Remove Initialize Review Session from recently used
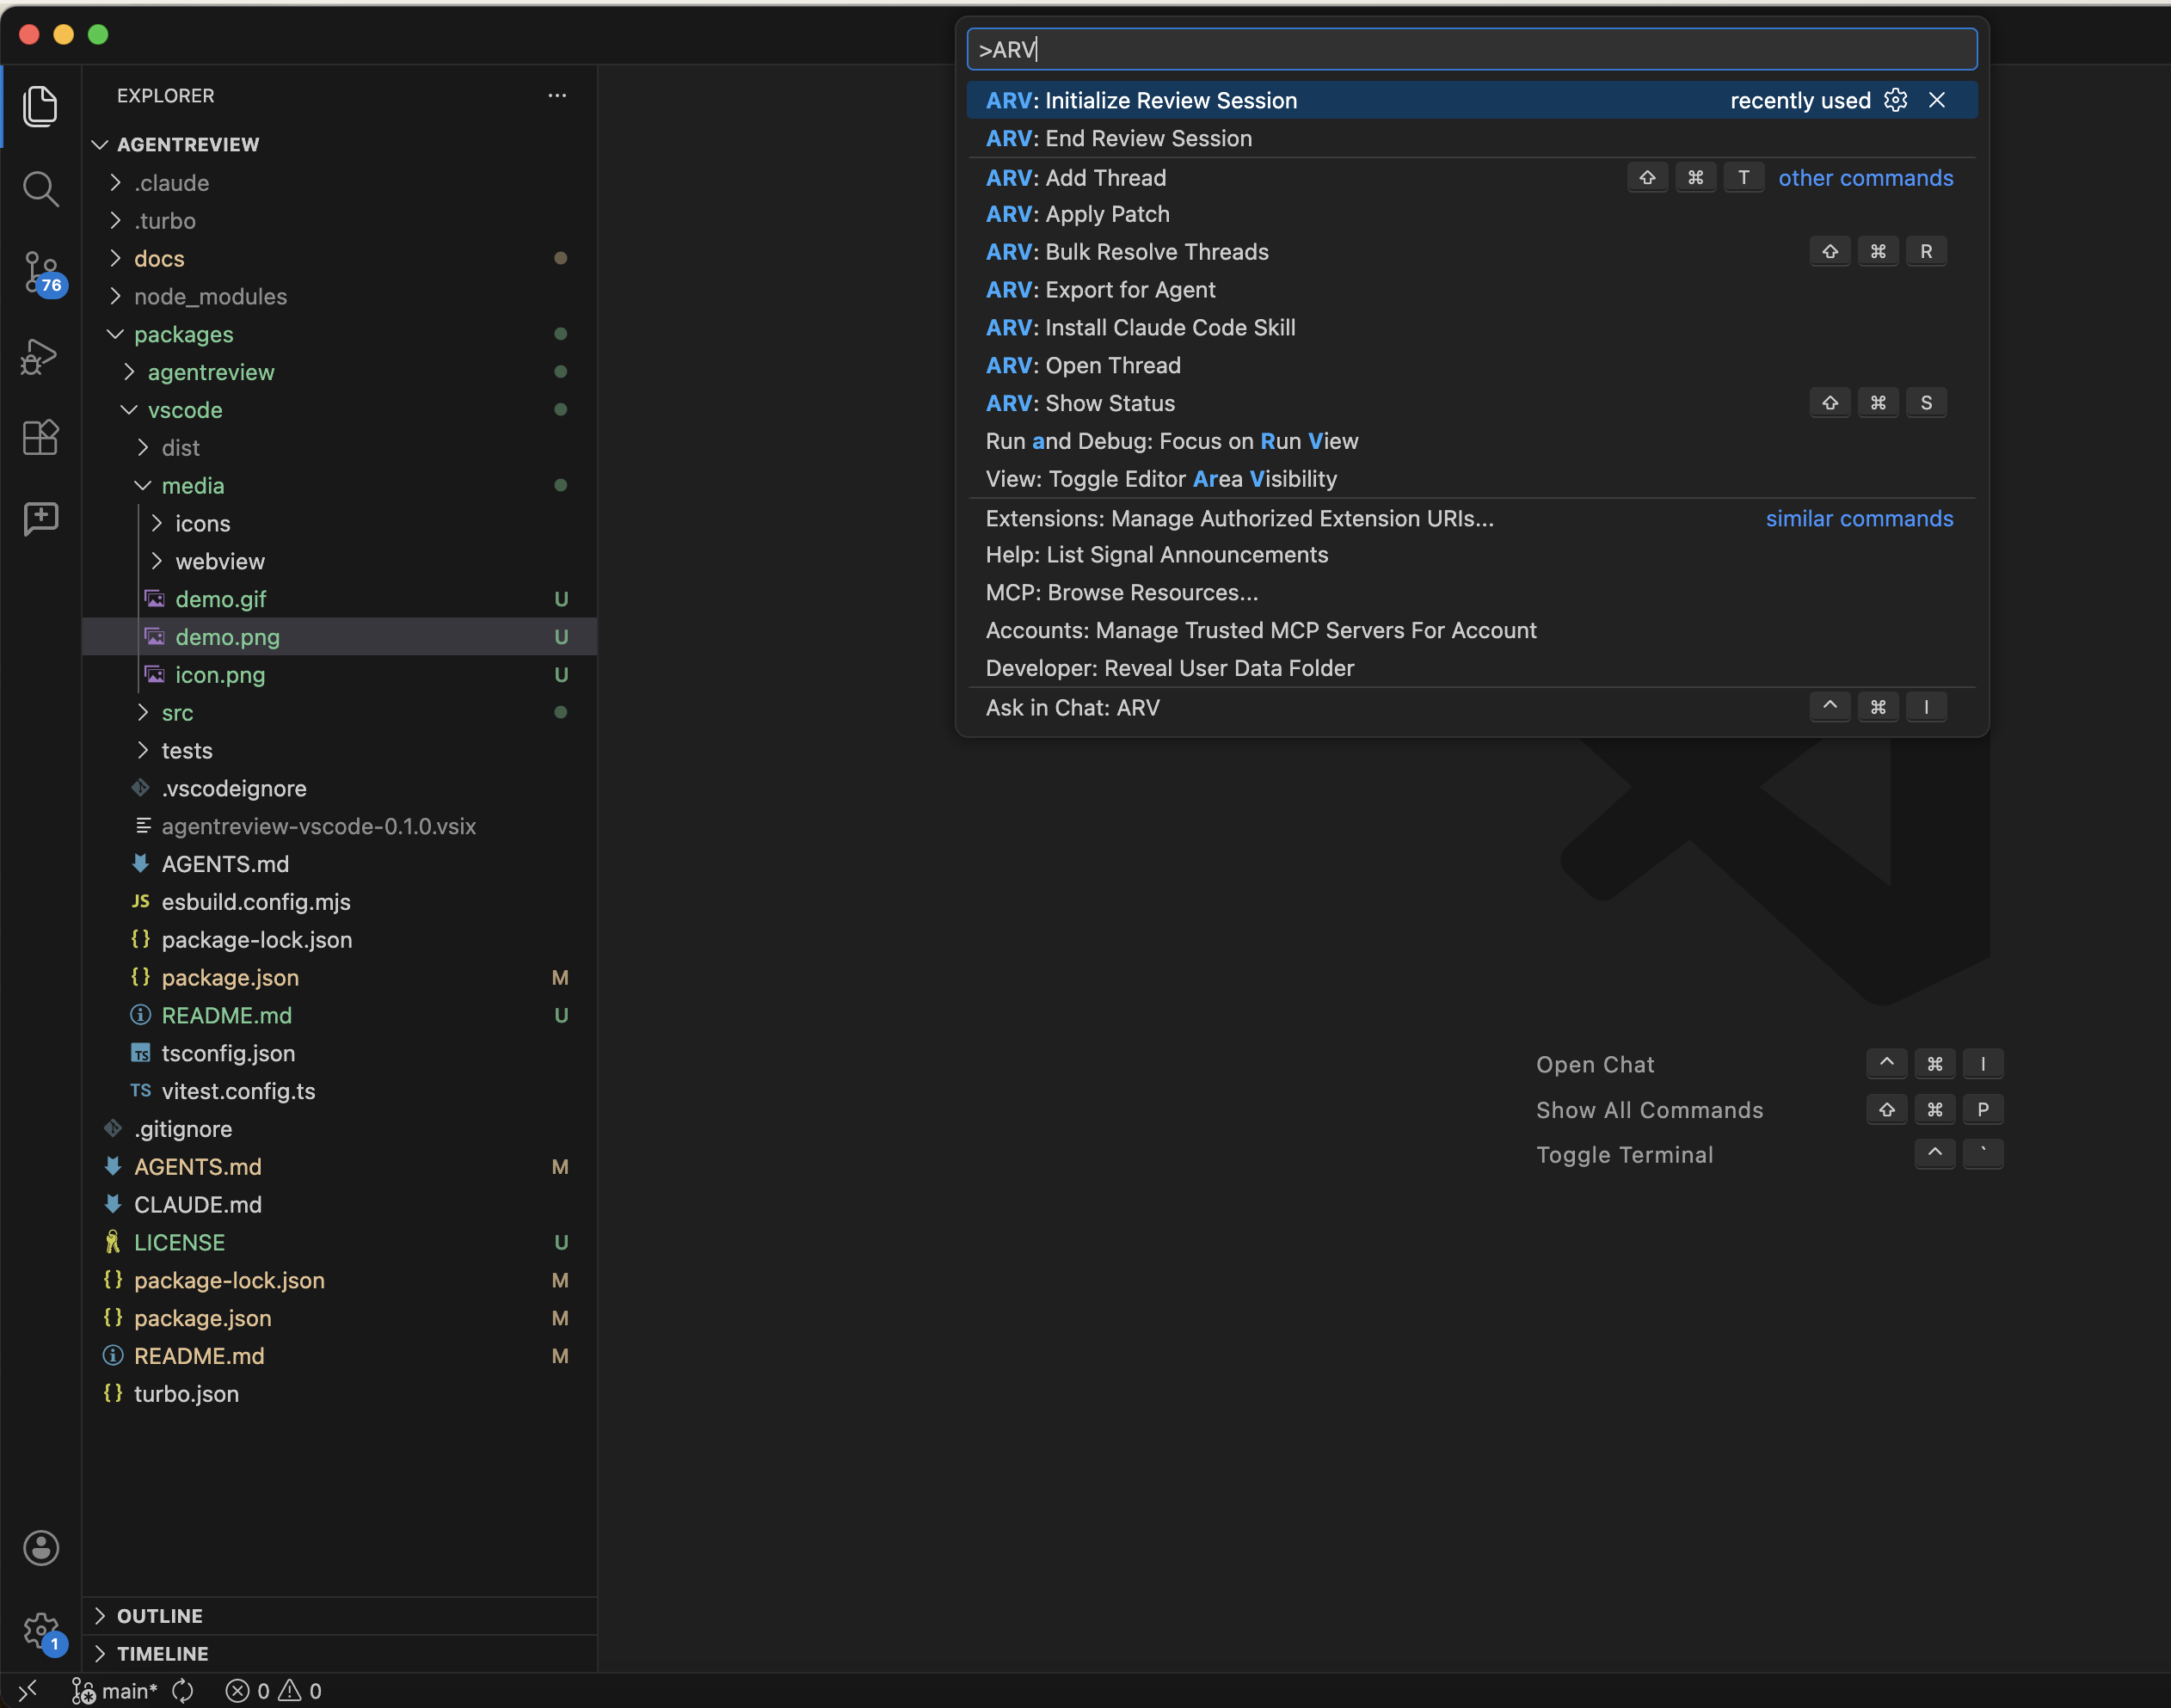Image resolution: width=2171 pixels, height=1708 pixels. pos(1937,100)
